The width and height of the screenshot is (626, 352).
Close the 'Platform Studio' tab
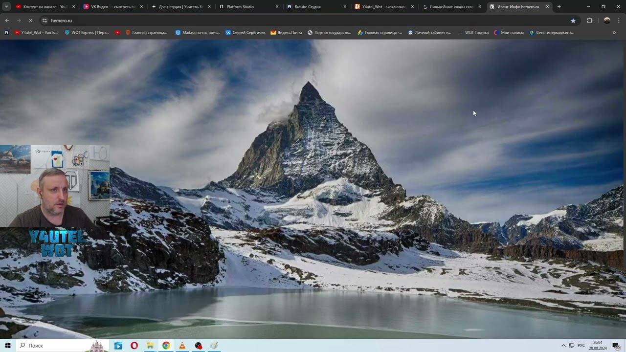(277, 7)
